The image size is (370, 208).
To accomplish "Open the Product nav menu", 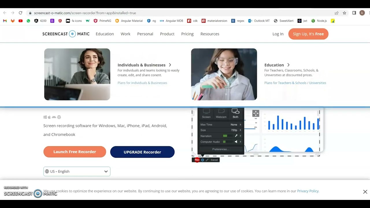I will pyautogui.click(x=167, y=34).
